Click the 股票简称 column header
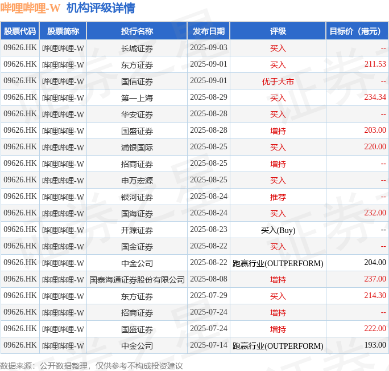Viewport: 389px width, 371px height. (63, 31)
